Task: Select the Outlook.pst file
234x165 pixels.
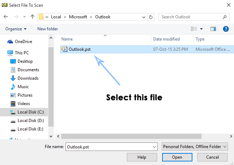Action: tap(147, 49)
